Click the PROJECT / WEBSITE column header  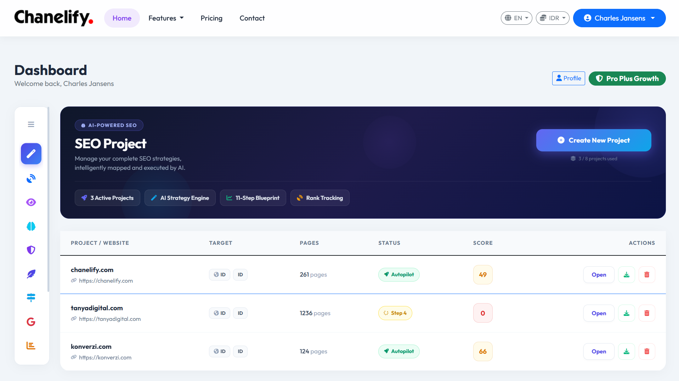tap(100, 243)
